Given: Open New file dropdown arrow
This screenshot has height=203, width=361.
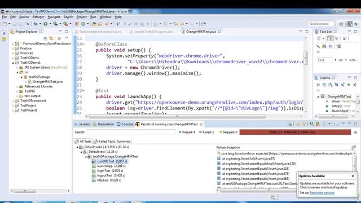Looking at the screenshot, I should 9,24.
